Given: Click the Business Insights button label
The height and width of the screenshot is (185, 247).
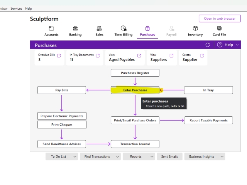Looking at the screenshot, I should click(201, 156).
